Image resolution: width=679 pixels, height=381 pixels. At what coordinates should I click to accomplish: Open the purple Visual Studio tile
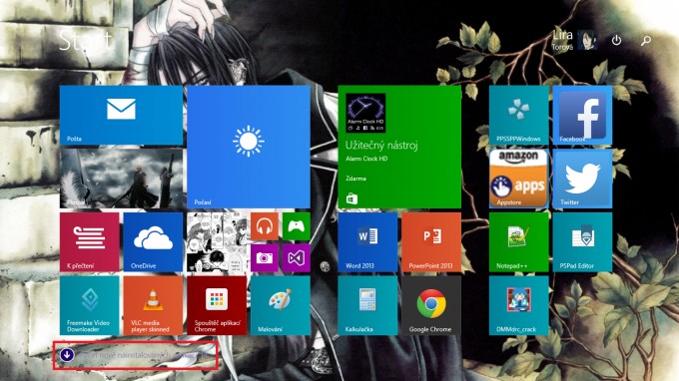[x=297, y=258]
